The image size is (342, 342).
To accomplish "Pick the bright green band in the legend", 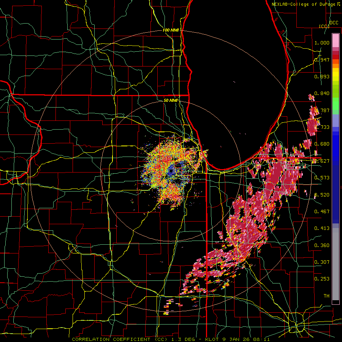I will point(336,104).
